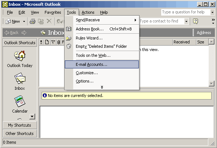Open the help question box dropdown
This screenshot has width=217, height=148.
(212, 12)
